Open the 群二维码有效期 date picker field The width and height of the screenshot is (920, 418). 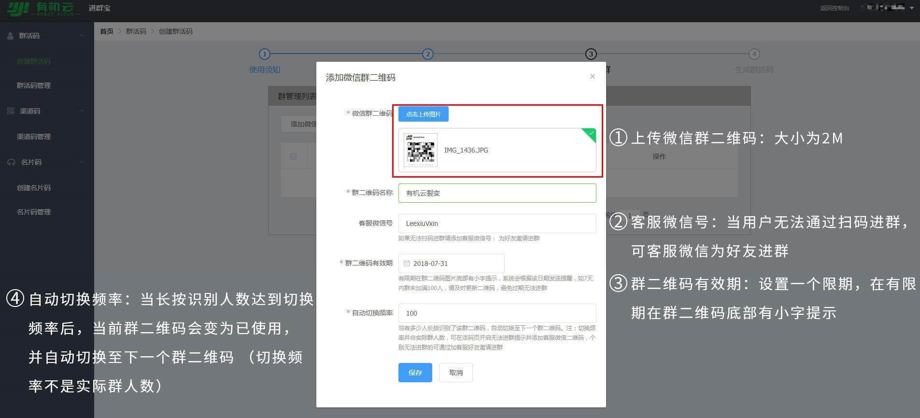click(x=451, y=264)
